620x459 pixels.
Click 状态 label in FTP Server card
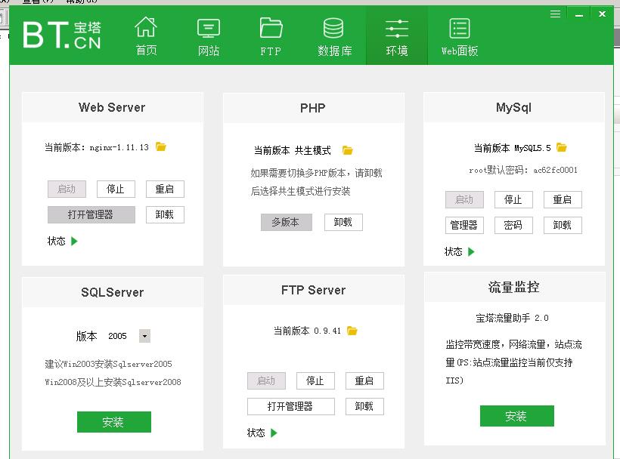coord(256,433)
